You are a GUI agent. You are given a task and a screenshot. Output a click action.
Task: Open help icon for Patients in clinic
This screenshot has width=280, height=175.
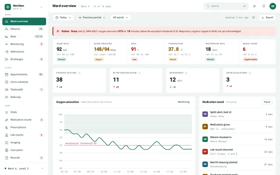point(79,73)
